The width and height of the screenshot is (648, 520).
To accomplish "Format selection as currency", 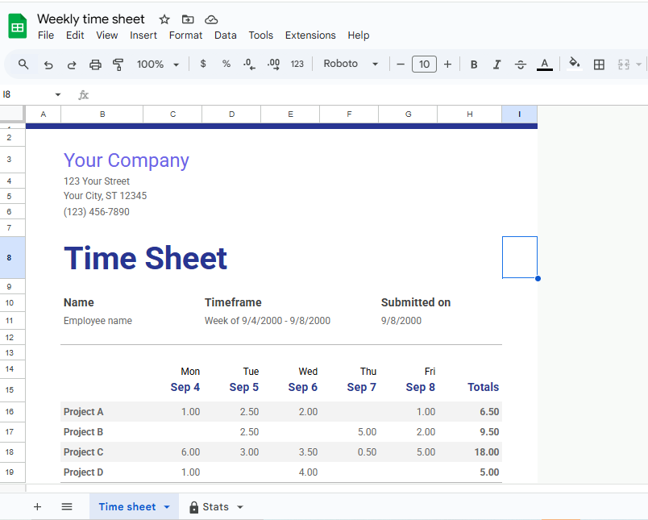I will (203, 64).
